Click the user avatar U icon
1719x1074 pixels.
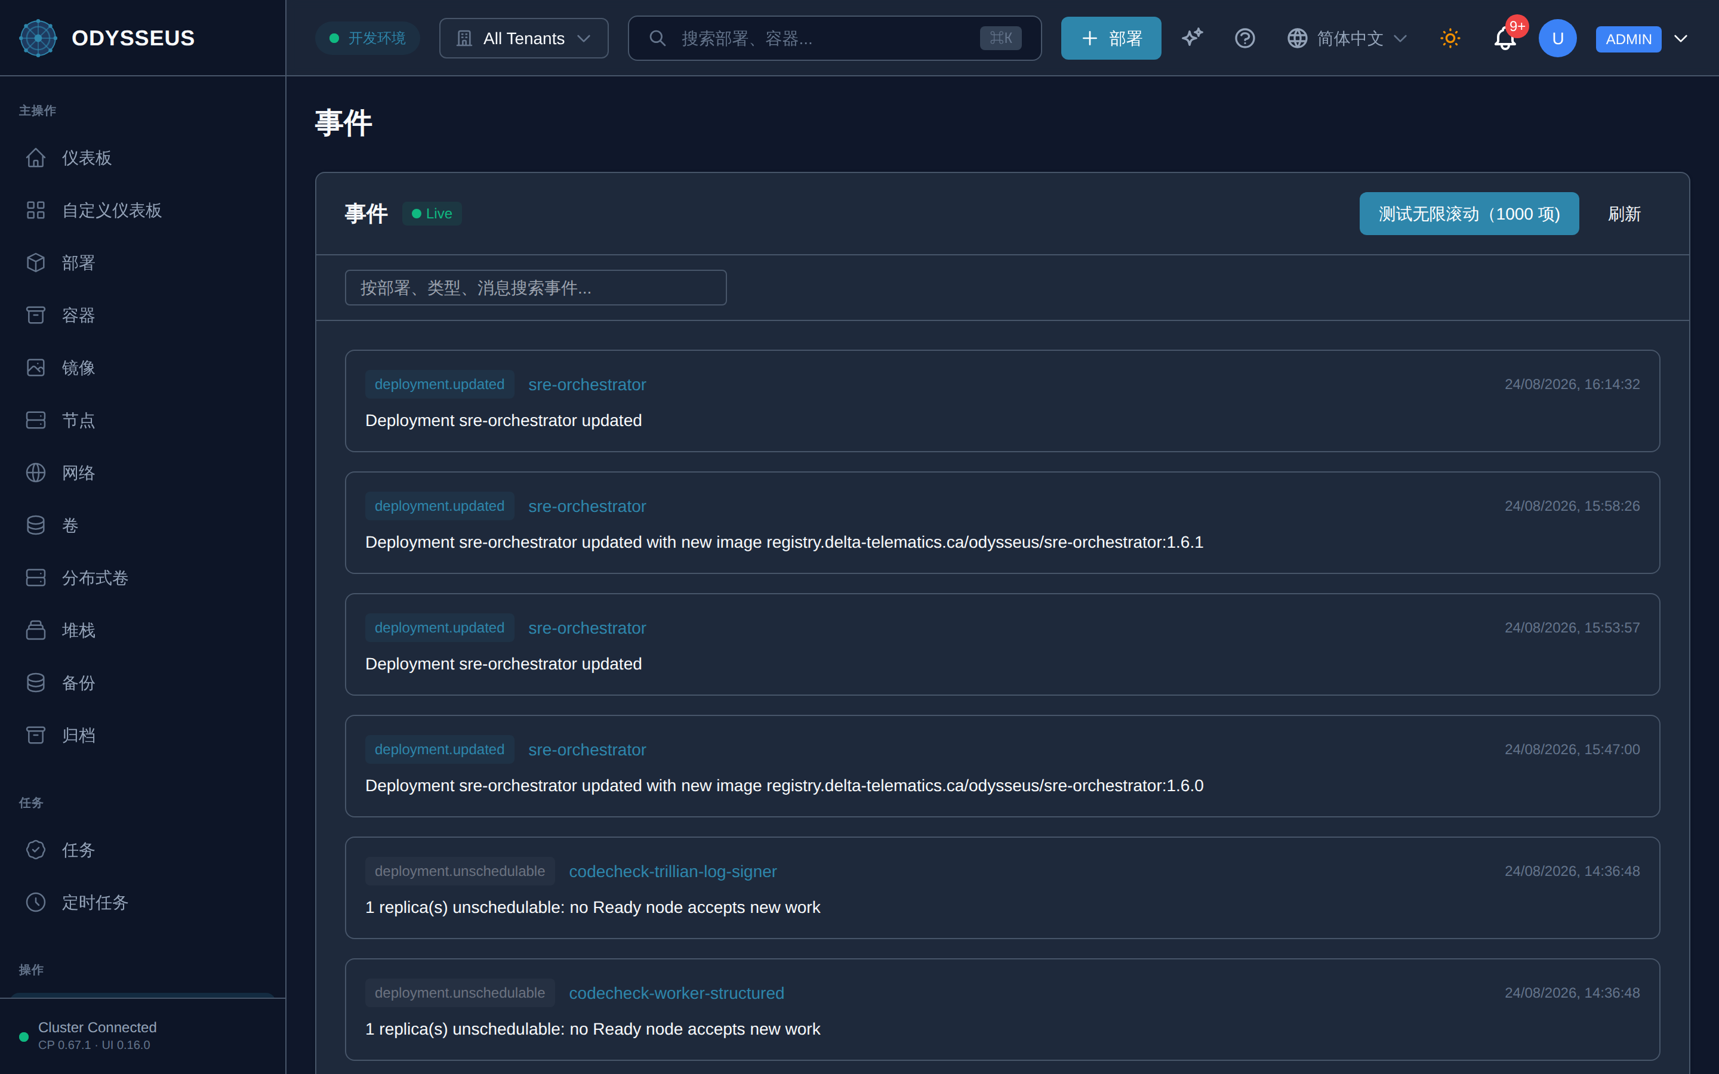1557,38
